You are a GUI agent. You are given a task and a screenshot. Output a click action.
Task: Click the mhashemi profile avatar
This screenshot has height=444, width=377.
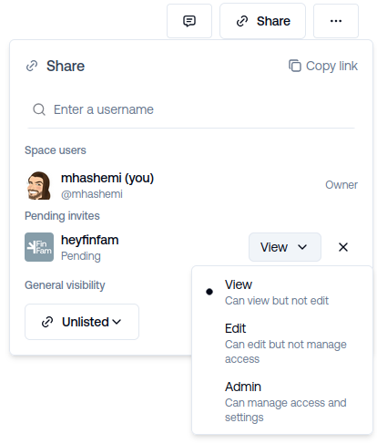coord(39,185)
